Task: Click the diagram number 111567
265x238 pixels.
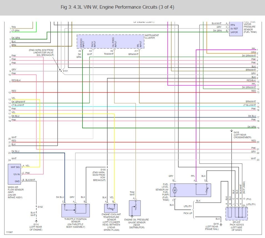Action: click(9, 232)
